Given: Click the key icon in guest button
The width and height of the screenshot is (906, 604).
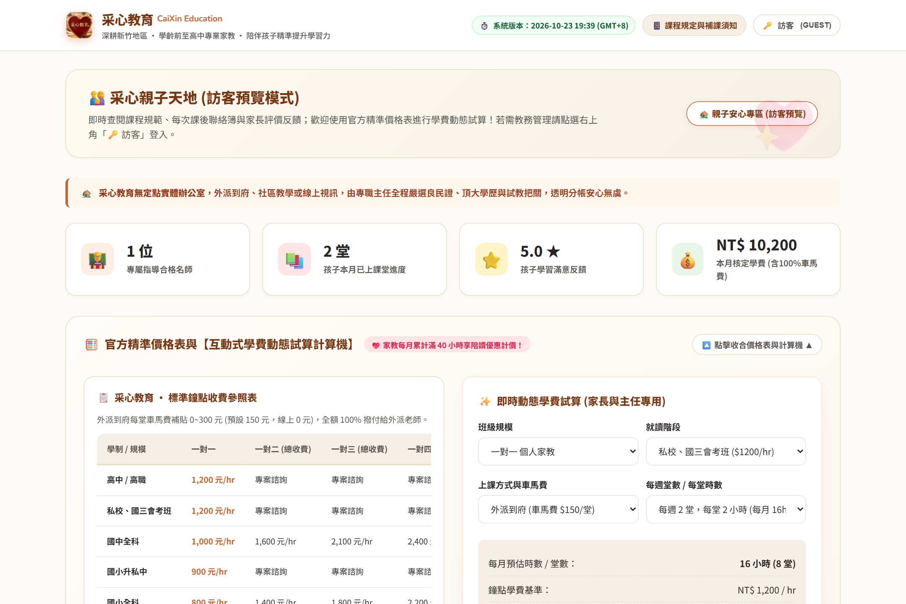Looking at the screenshot, I should [768, 26].
